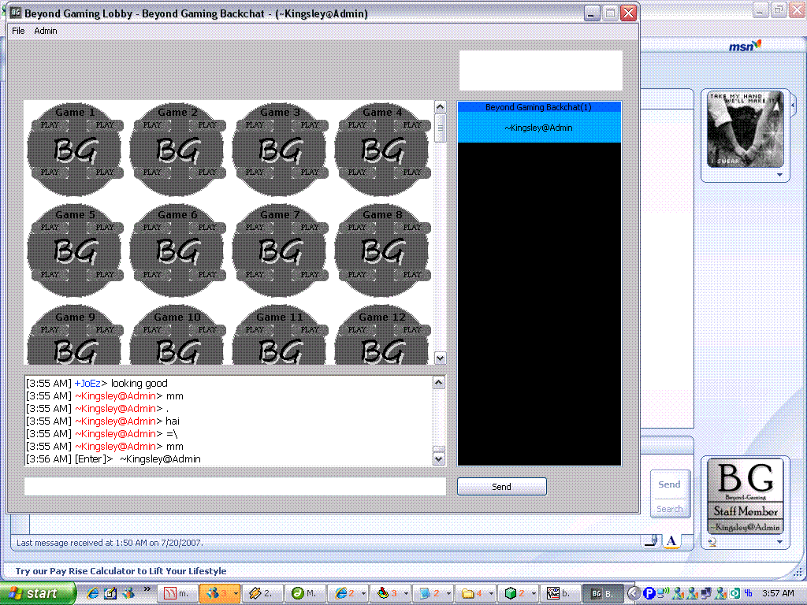Open the File menu
807x605 pixels.
18,31
